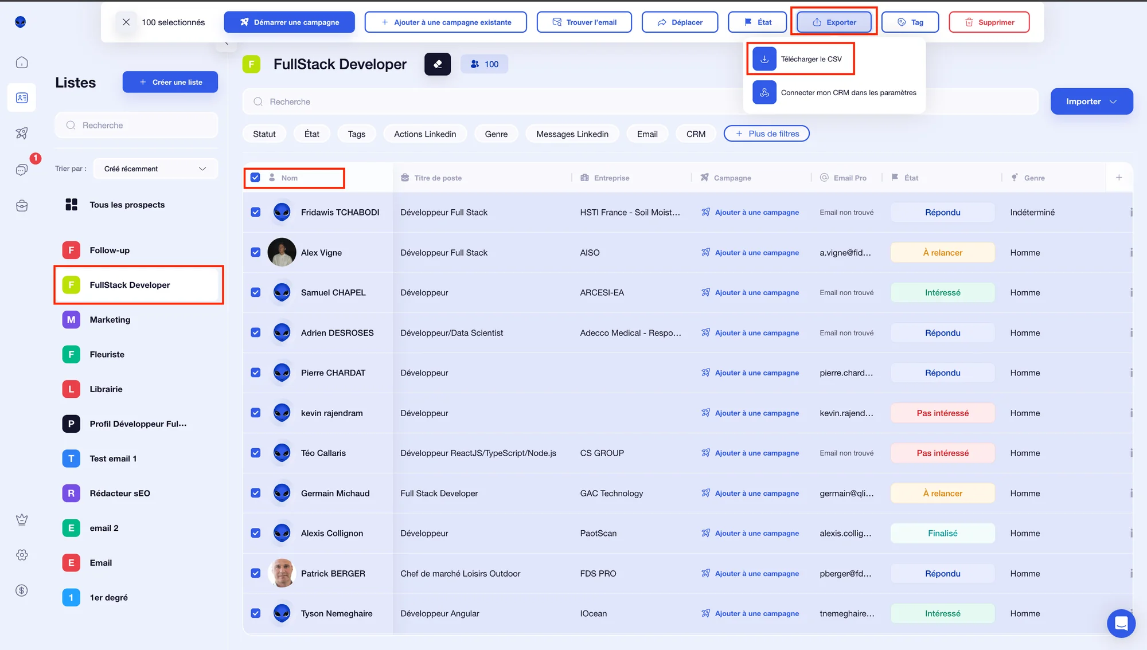Open the État filter chip
1147x650 pixels.
(x=312, y=134)
